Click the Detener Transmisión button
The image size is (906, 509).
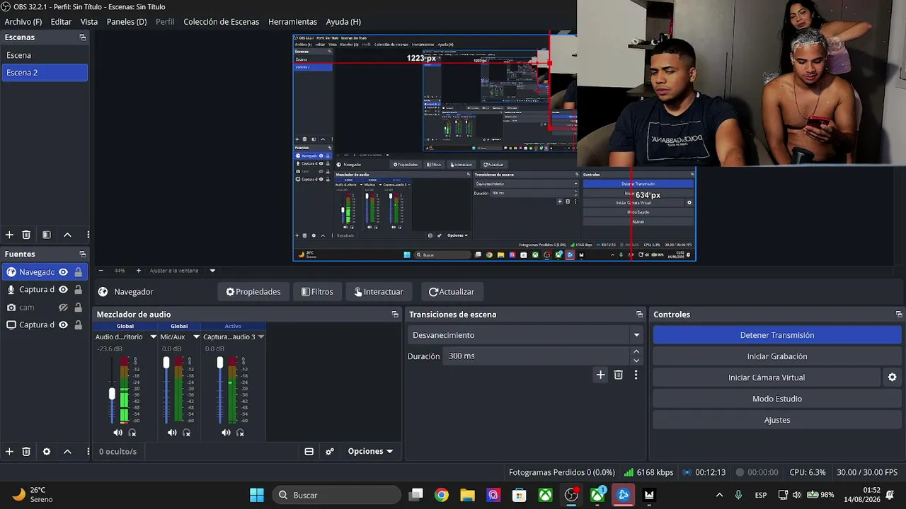click(x=777, y=335)
